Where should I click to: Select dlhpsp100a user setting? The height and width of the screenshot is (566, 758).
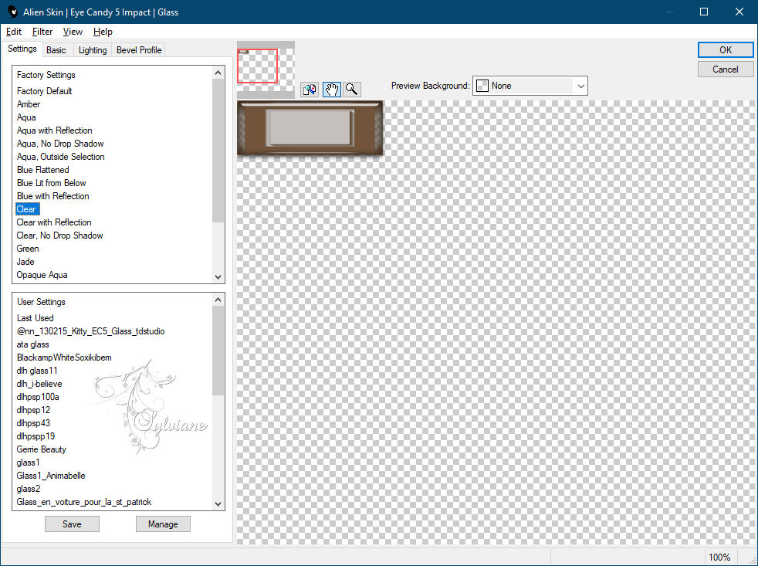(38, 397)
